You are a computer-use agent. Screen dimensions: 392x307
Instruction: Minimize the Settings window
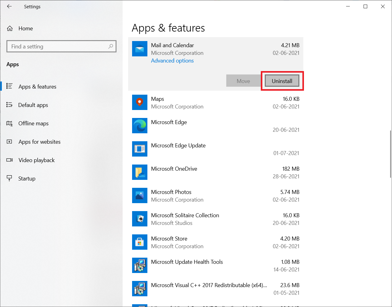[348, 6]
